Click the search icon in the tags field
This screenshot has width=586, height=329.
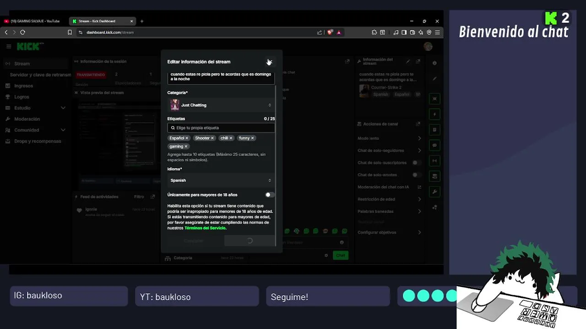point(173,128)
